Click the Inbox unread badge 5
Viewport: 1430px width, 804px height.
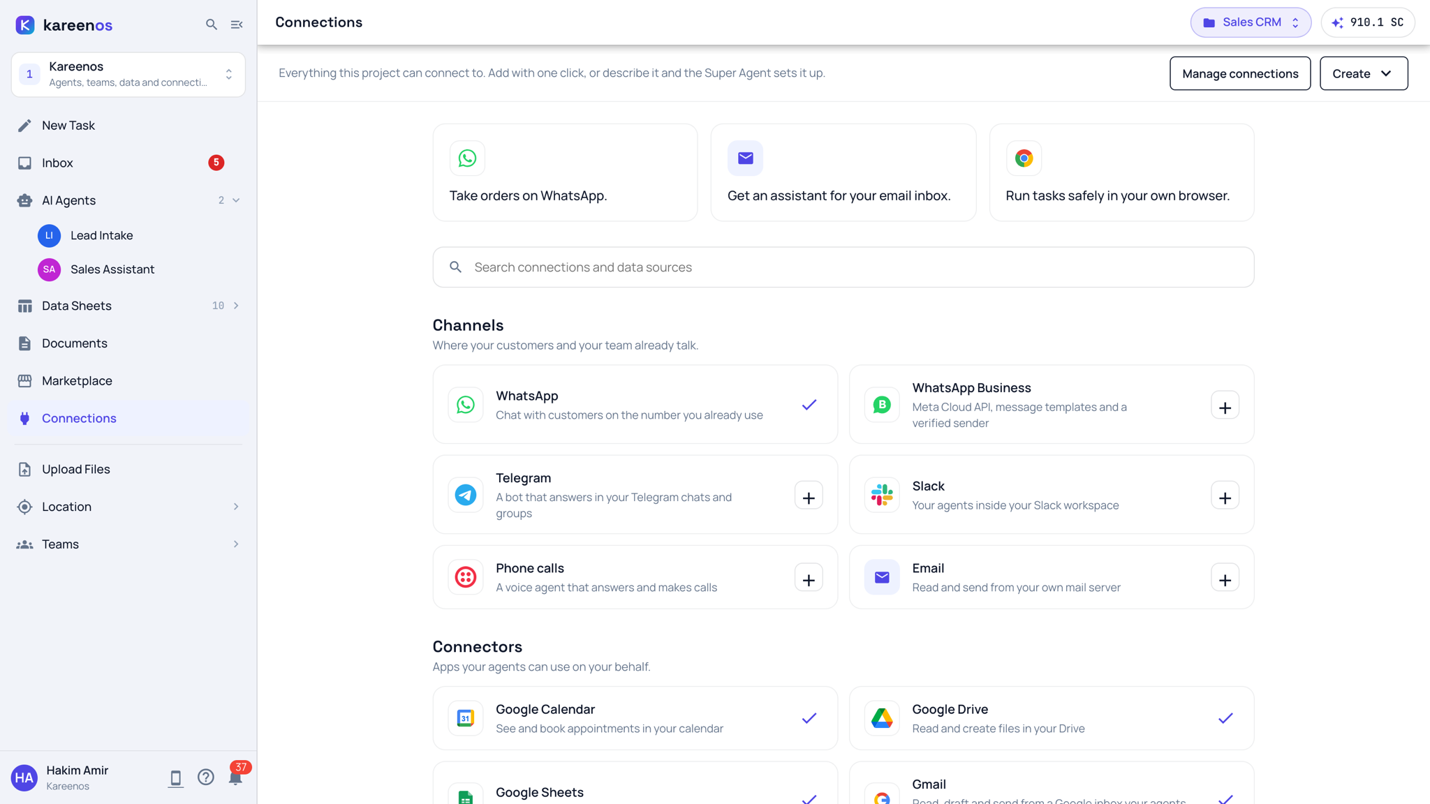(x=216, y=163)
